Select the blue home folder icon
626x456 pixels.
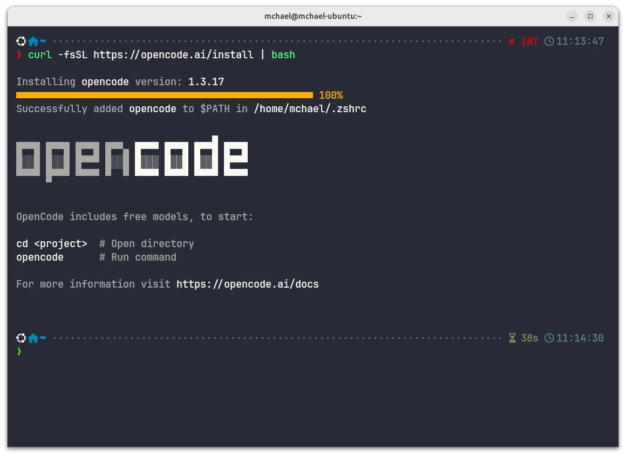pyautogui.click(x=33, y=41)
